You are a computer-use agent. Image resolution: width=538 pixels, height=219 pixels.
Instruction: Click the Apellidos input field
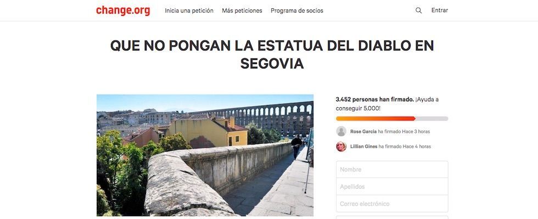(392, 187)
